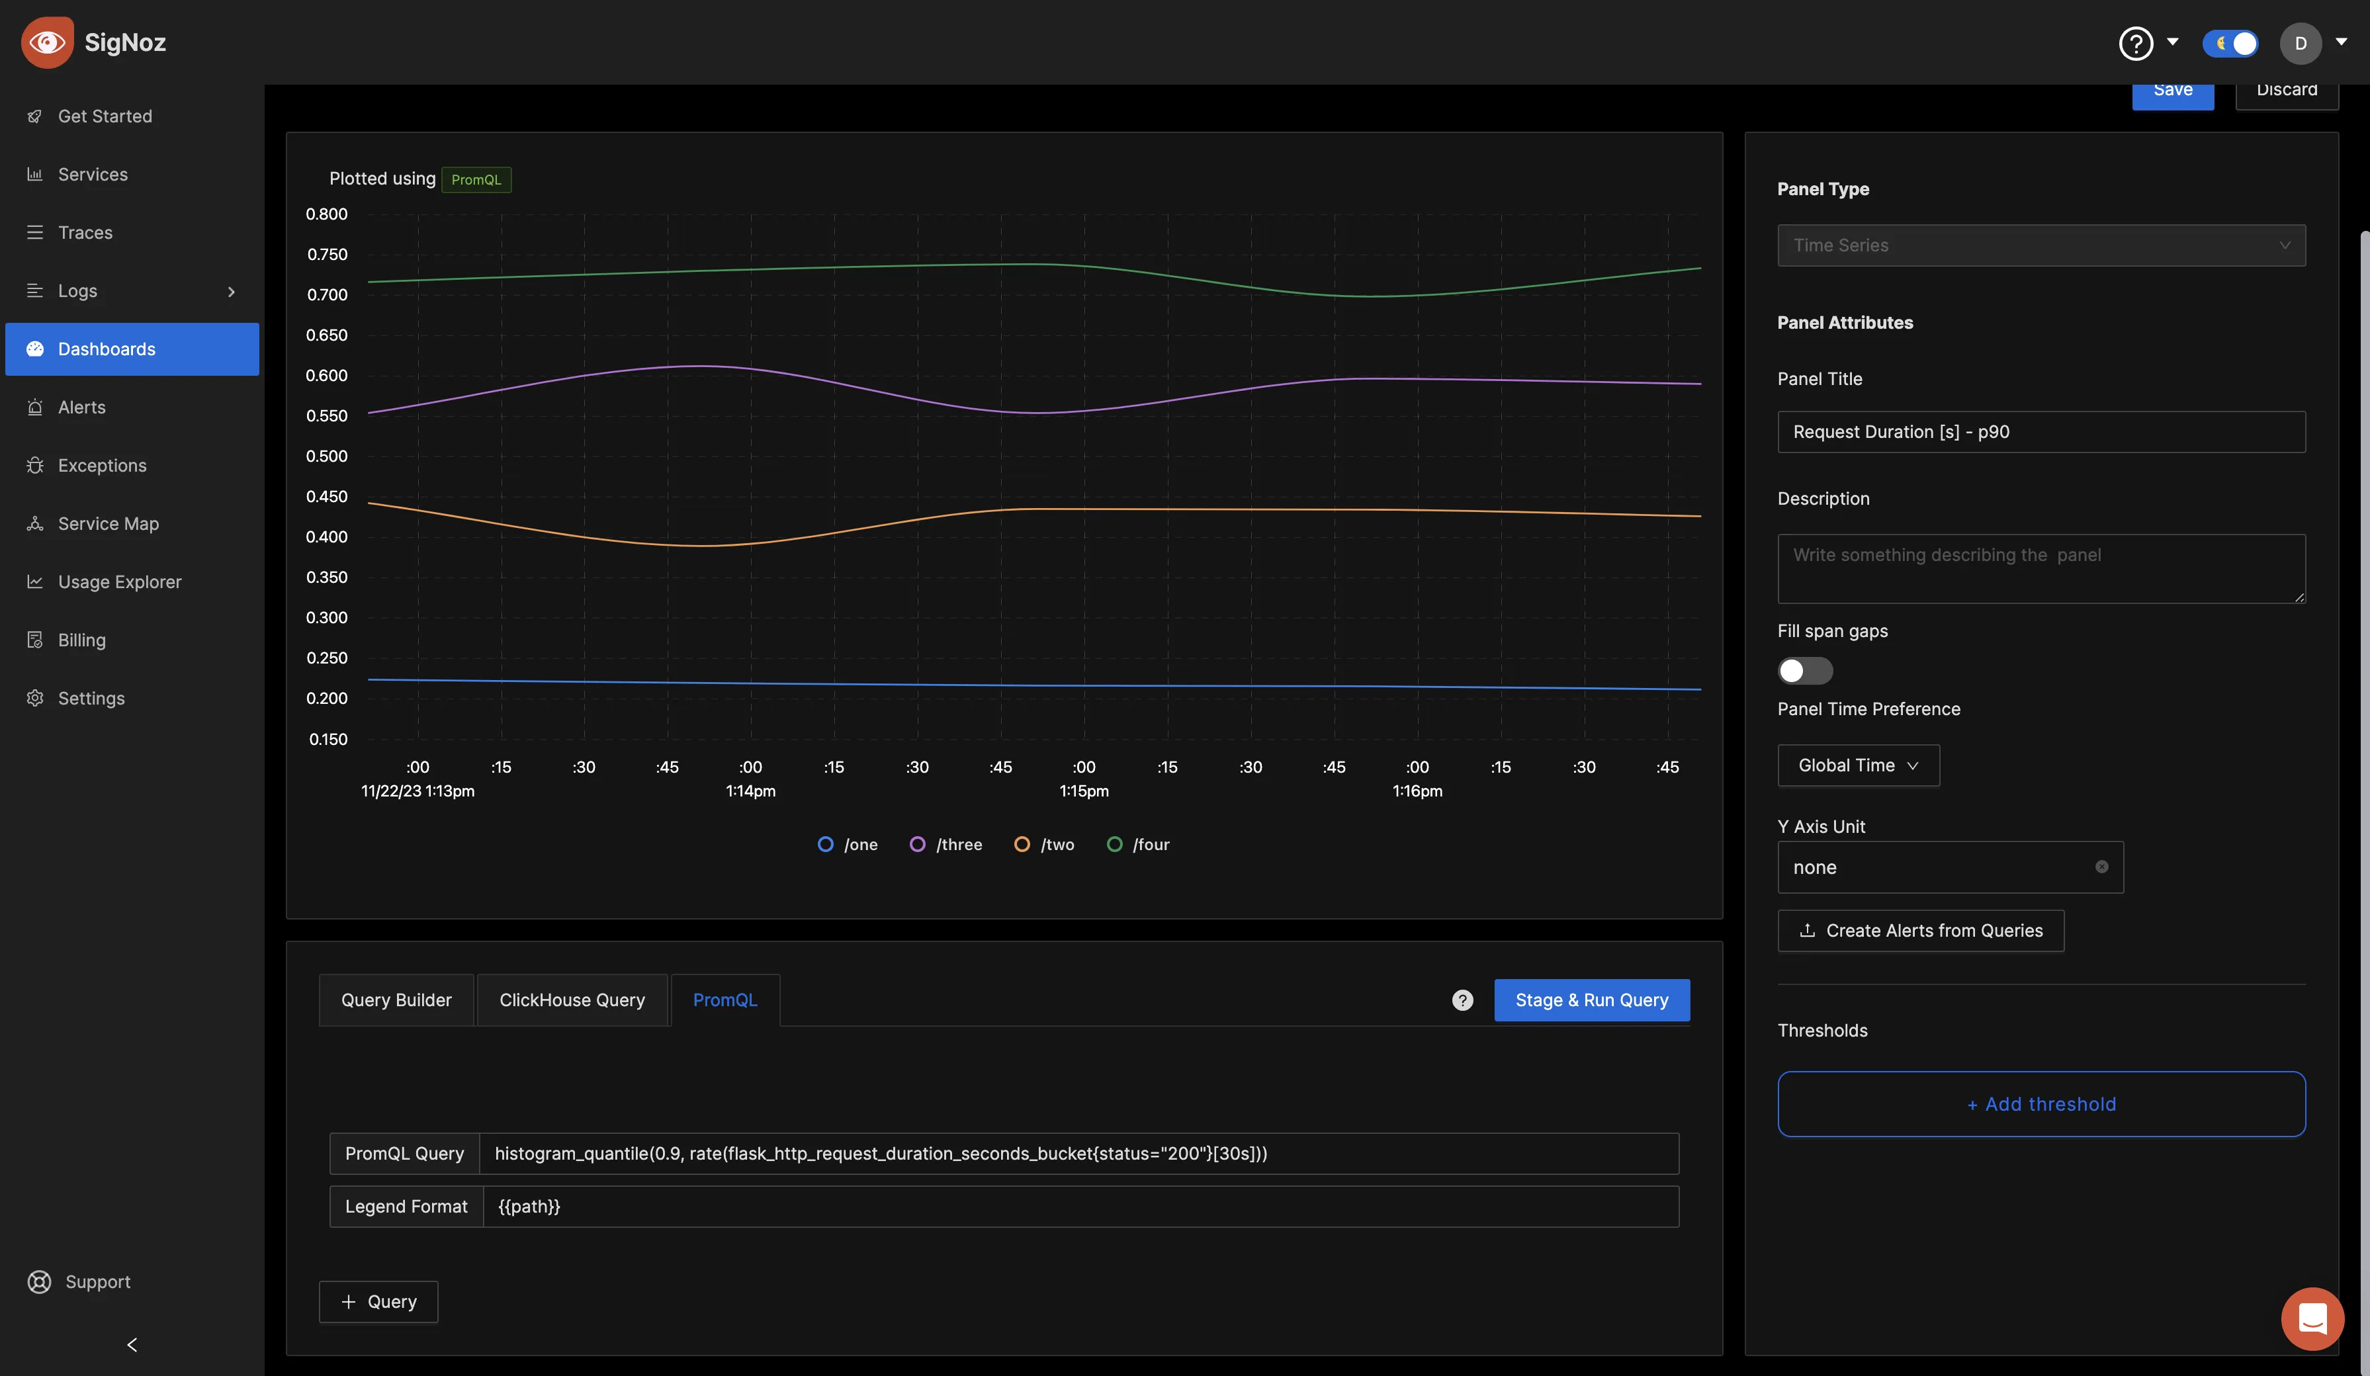The image size is (2370, 1376).
Task: Click the Logs lines icon
Action: pyautogui.click(x=35, y=290)
